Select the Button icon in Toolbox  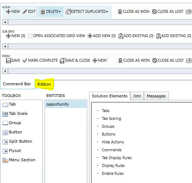(5, 132)
